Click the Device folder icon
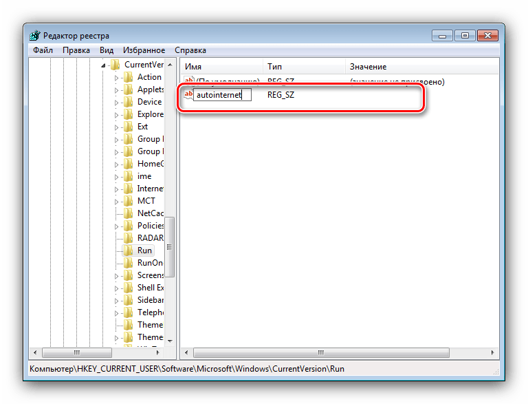Viewport: 528px width, 404px height. (128, 102)
